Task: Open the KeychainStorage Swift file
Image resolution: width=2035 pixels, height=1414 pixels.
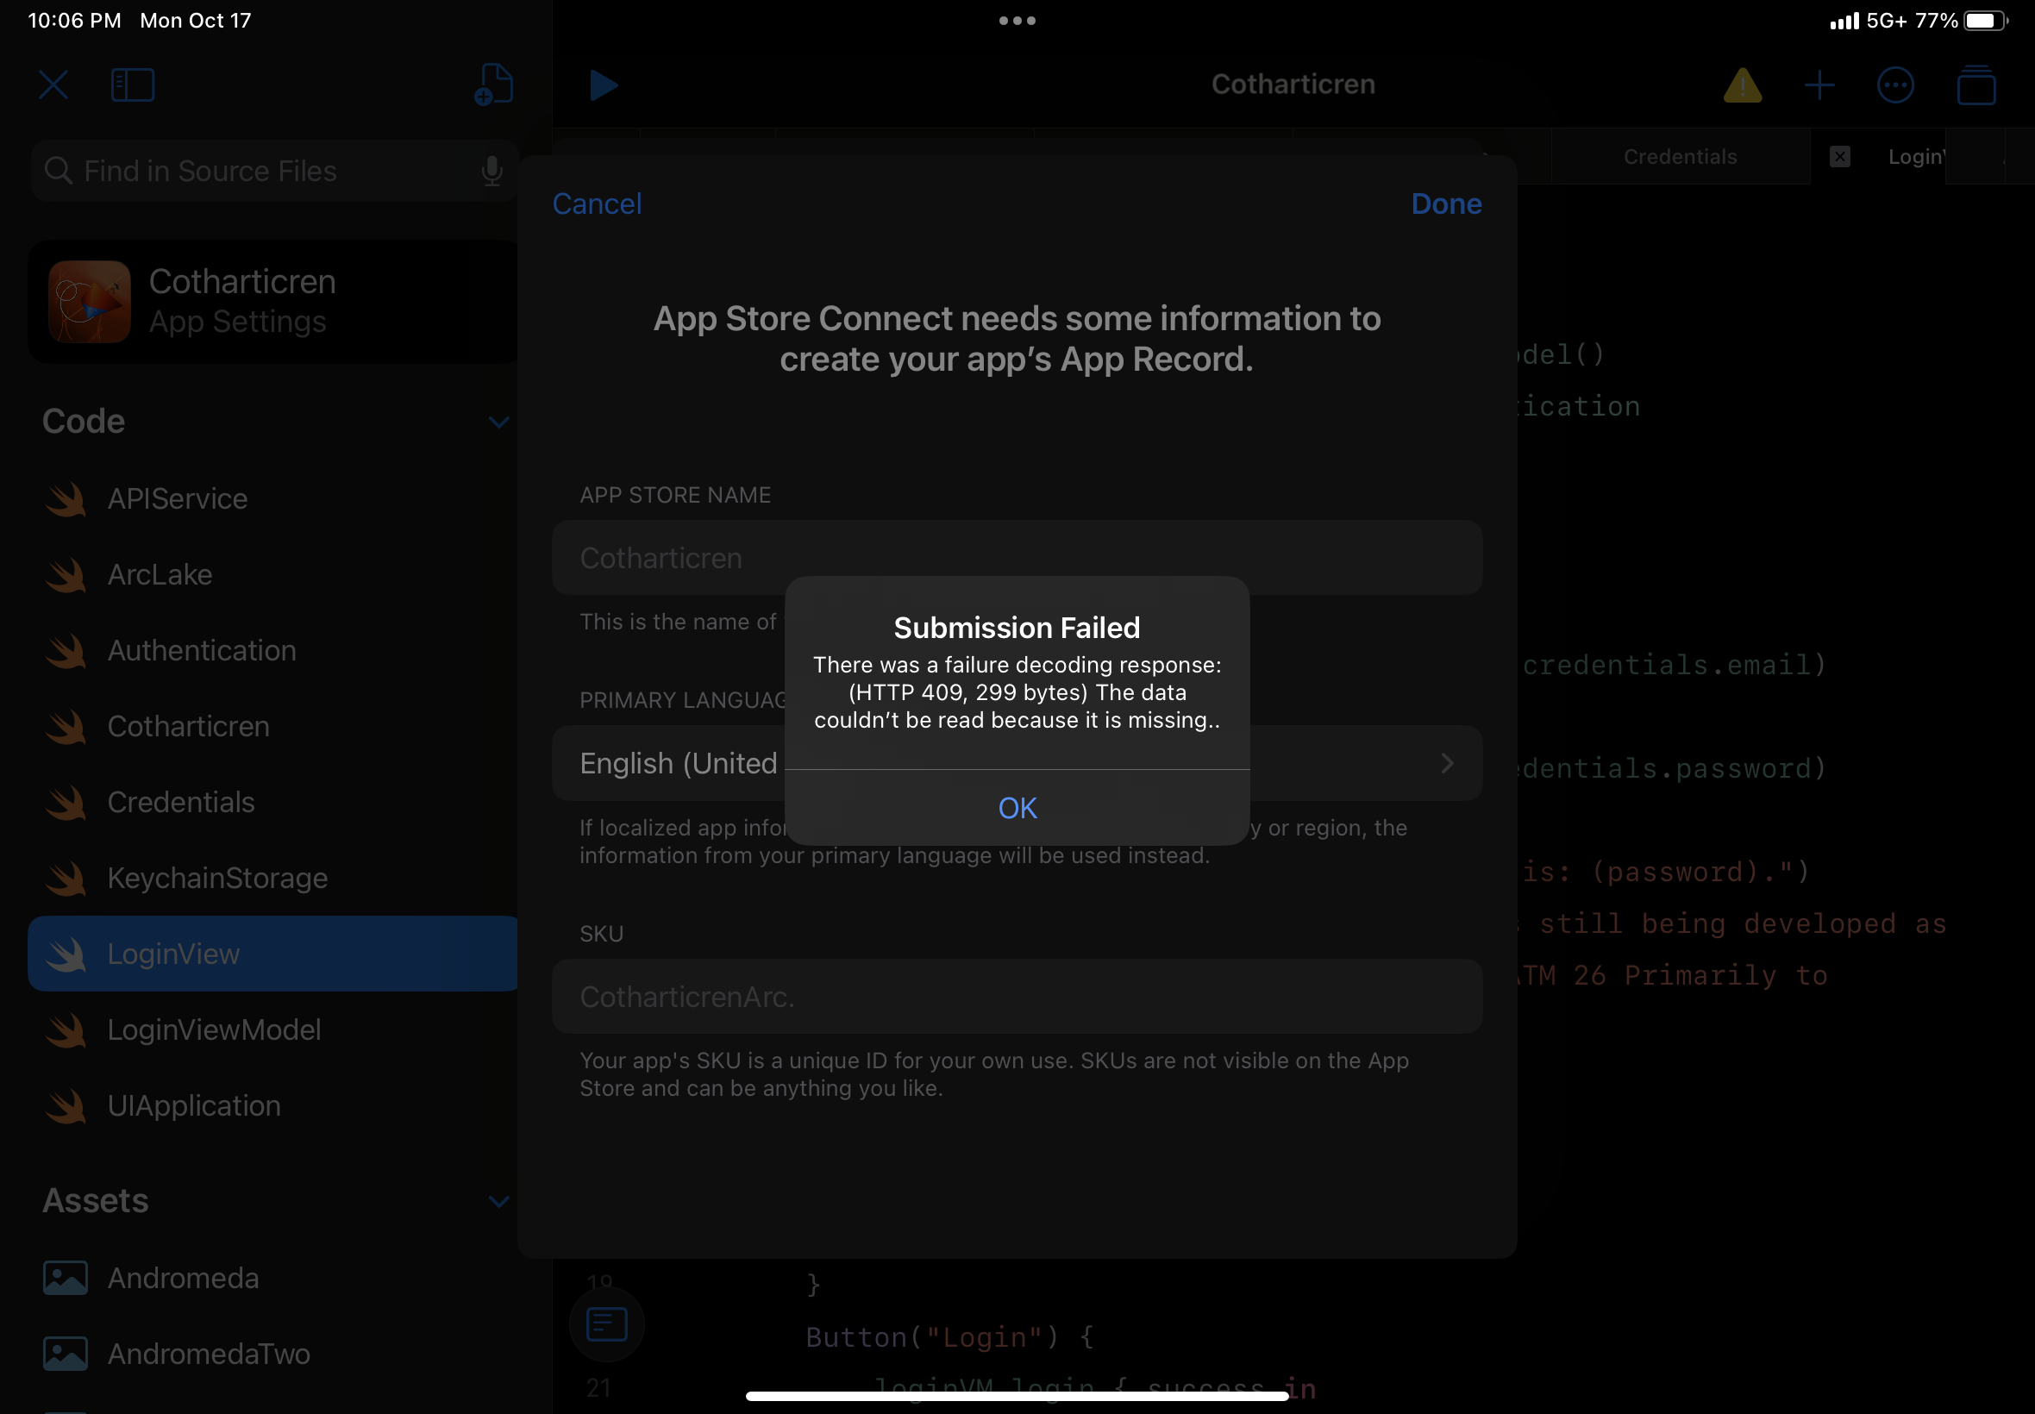Action: click(272, 878)
